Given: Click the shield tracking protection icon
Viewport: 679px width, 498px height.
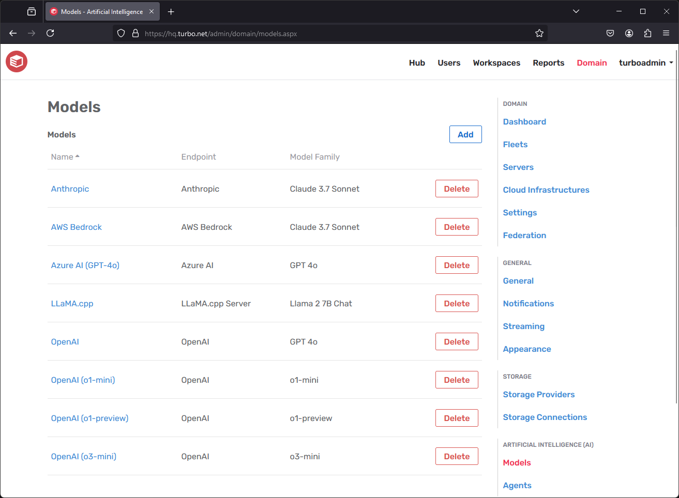Looking at the screenshot, I should pyautogui.click(x=121, y=33).
